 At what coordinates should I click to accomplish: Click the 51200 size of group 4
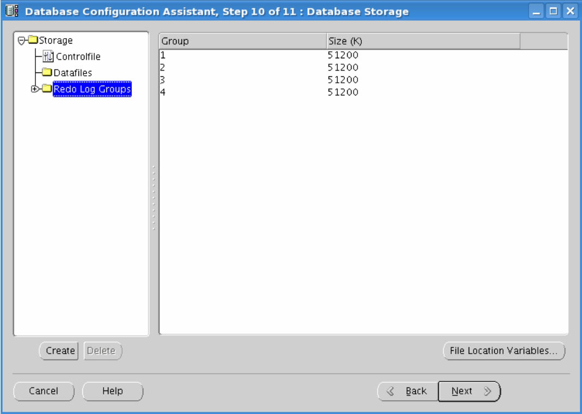click(x=343, y=93)
